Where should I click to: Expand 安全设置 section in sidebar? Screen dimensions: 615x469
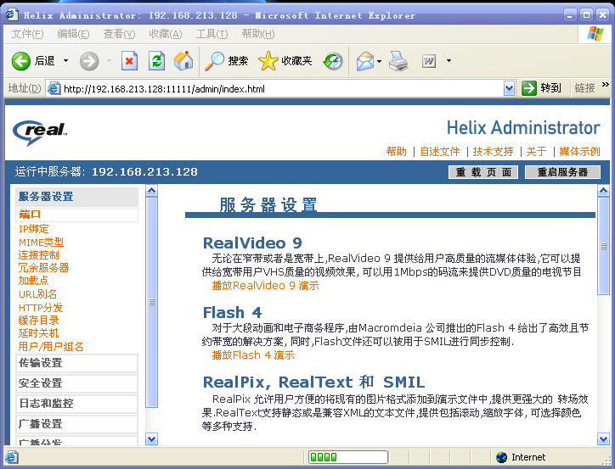(76, 383)
